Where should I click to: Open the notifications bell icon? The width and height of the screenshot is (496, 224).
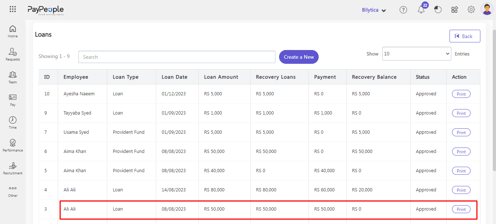pyautogui.click(x=421, y=10)
